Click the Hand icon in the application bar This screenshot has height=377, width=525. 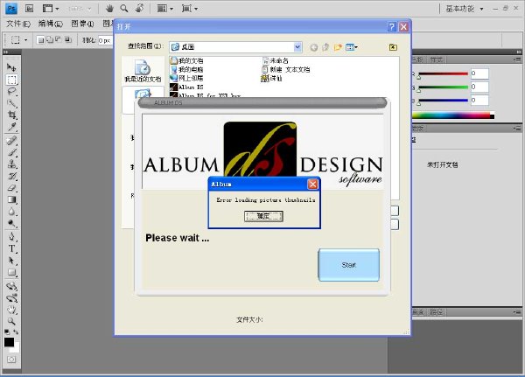109,9
